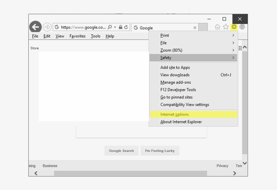Click the horizontal scrollbar thumb

click(x=130, y=173)
